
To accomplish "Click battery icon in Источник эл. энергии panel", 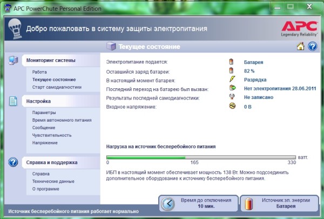I will tap(249, 204).
